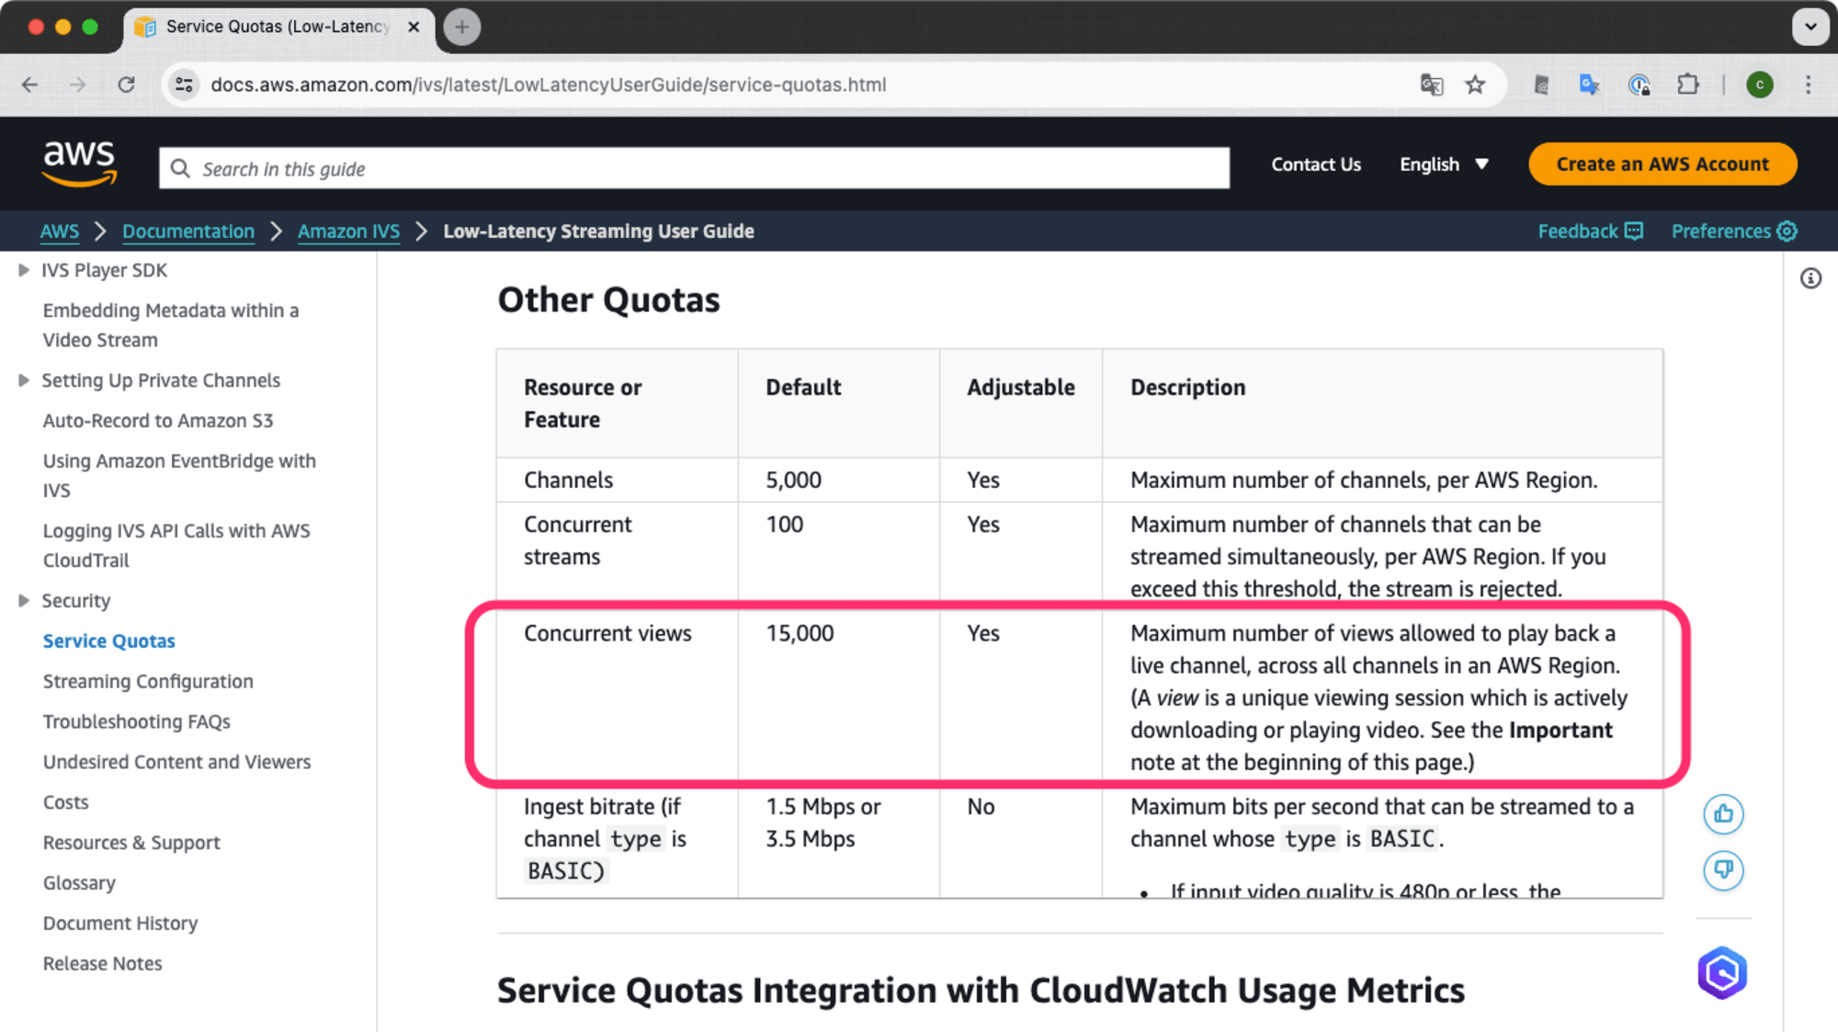Open the green profile avatar

coord(1759,85)
